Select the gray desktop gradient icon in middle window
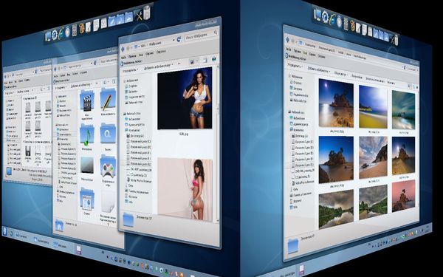Screen dimensions: 443x277 [x=87, y=165]
